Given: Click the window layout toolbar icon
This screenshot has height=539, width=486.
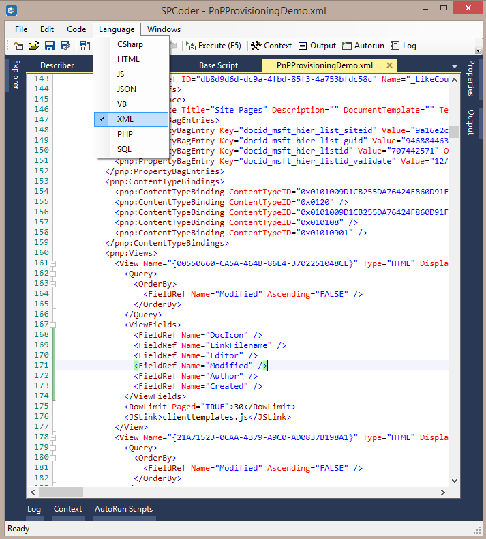Looking at the screenshot, I should [85, 46].
